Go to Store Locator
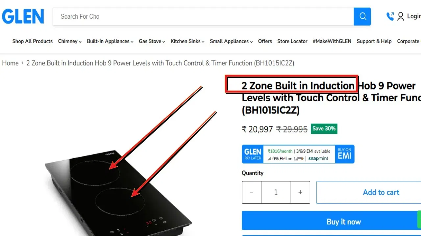The image size is (421, 236). 292,41
